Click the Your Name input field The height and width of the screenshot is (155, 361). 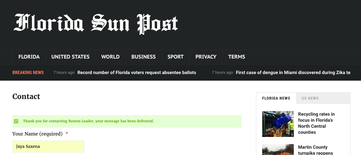point(48,146)
